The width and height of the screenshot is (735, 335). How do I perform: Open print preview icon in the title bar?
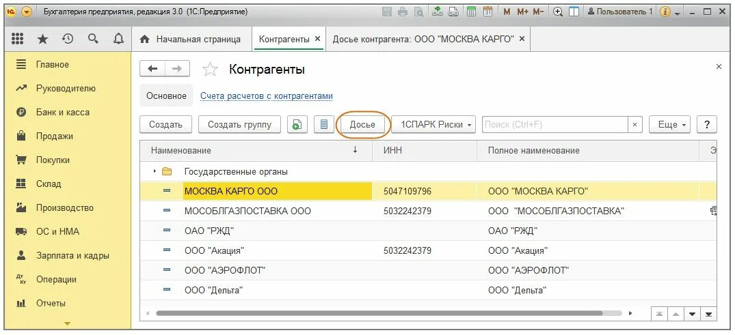(x=418, y=12)
